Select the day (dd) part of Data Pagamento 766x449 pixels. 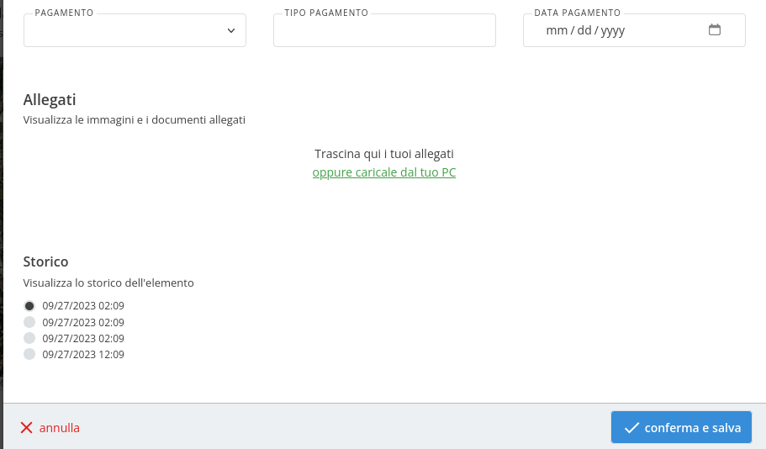click(584, 30)
